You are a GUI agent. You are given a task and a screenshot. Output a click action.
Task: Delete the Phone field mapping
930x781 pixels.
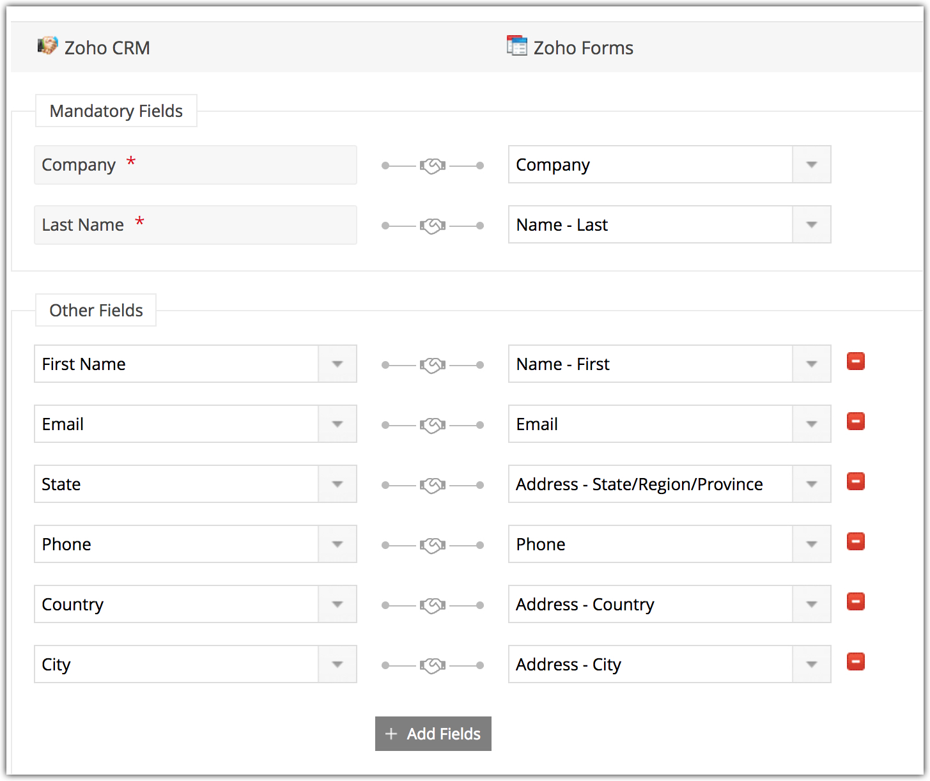point(855,542)
